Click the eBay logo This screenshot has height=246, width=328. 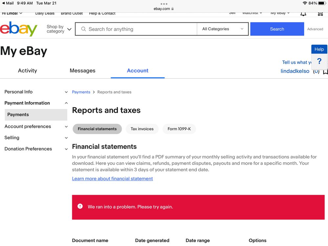(x=19, y=29)
